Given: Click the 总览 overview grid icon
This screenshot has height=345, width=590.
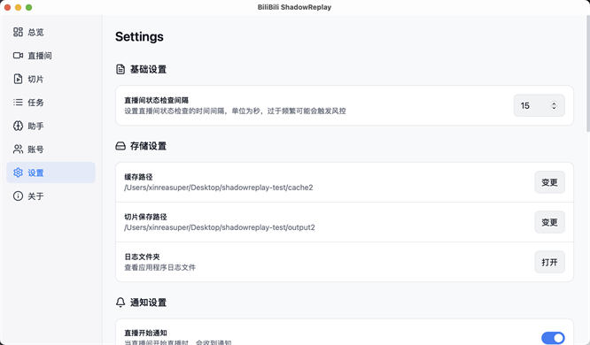Looking at the screenshot, I should [18, 32].
